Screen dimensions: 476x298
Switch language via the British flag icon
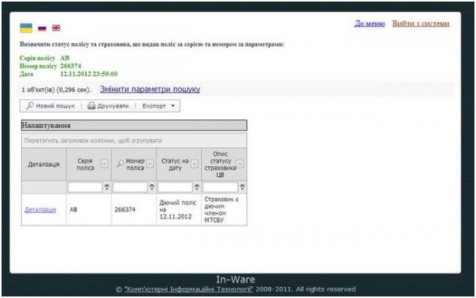56,28
